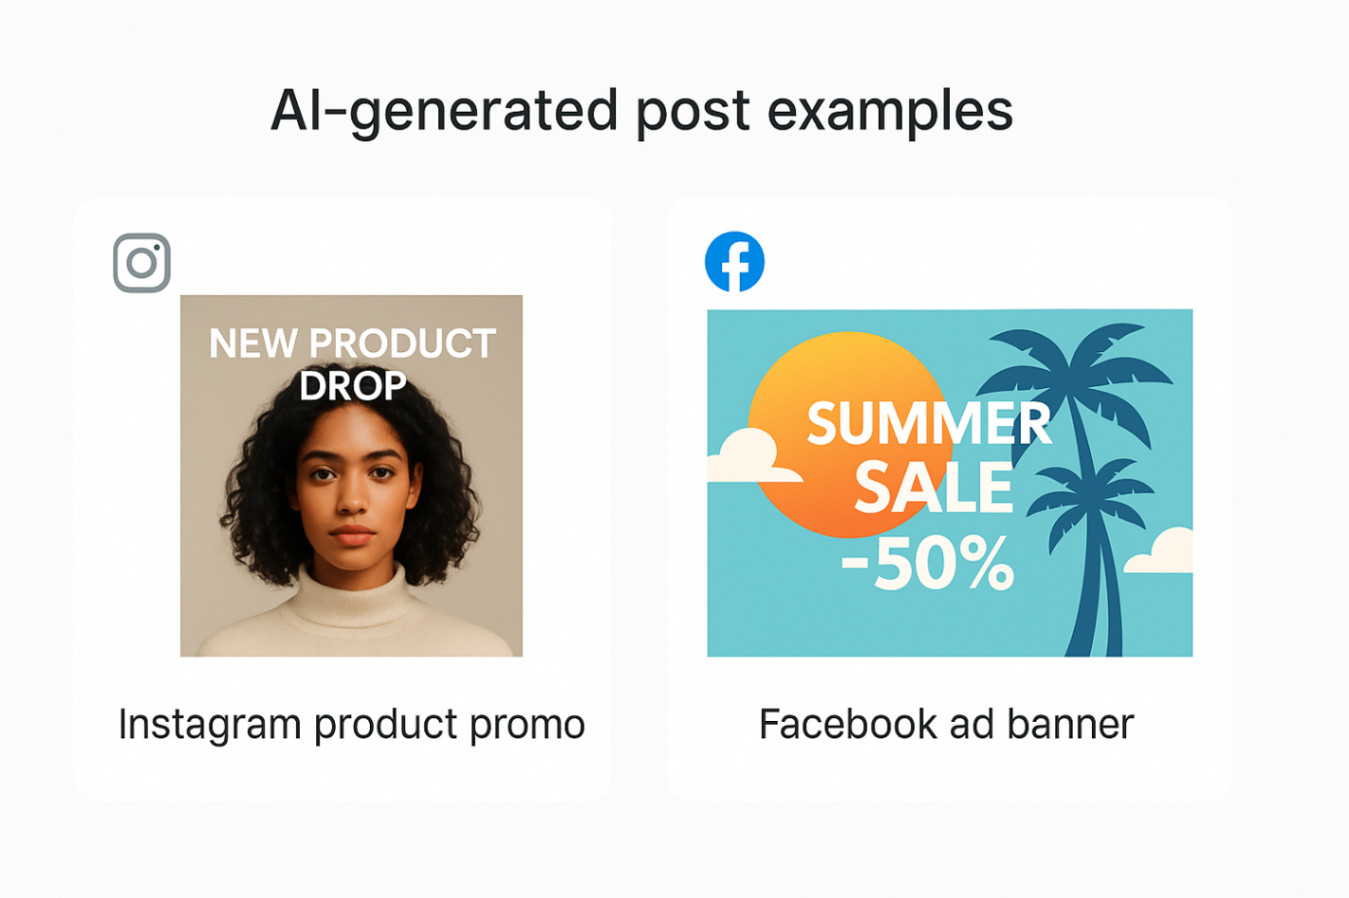Image resolution: width=1349 pixels, height=898 pixels.
Task: Click the Facebook logo icon
Action: (735, 262)
